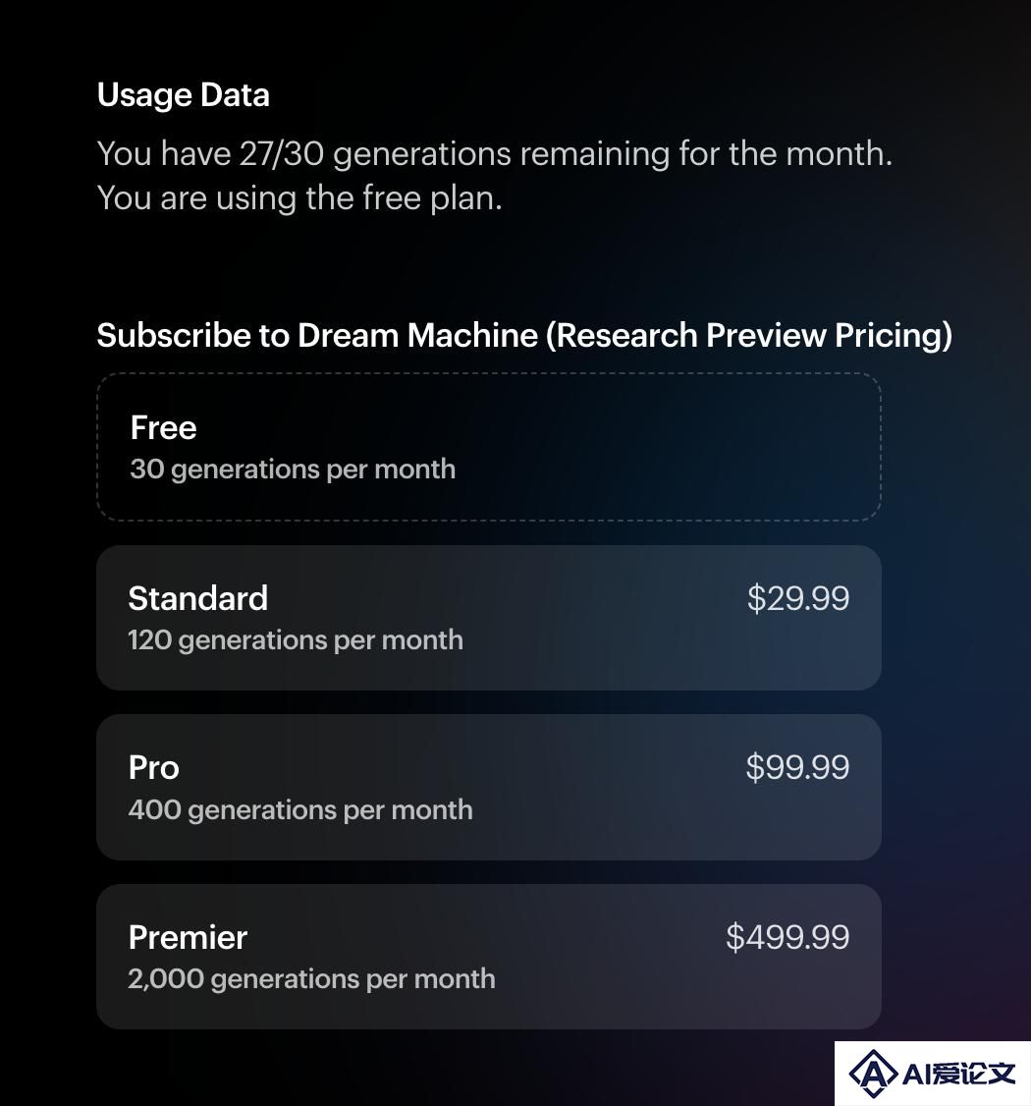Click the Subscribe to Dream Machine heading

[524, 335]
